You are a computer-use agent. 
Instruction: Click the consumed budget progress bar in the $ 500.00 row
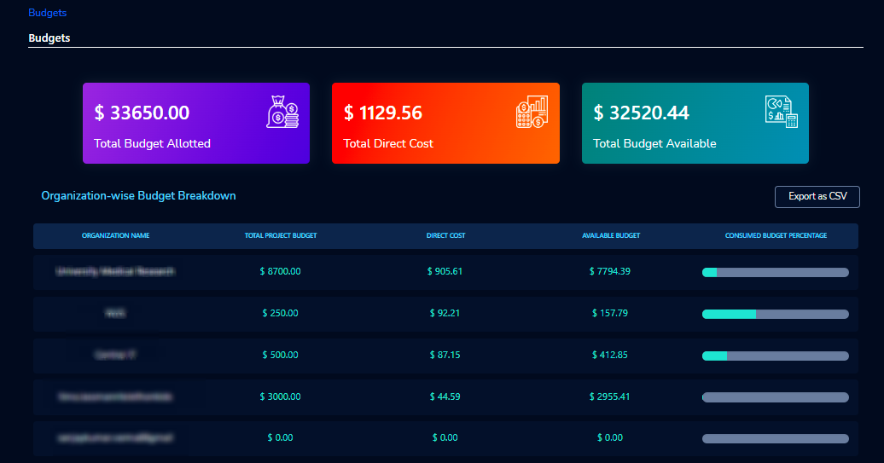click(x=775, y=356)
